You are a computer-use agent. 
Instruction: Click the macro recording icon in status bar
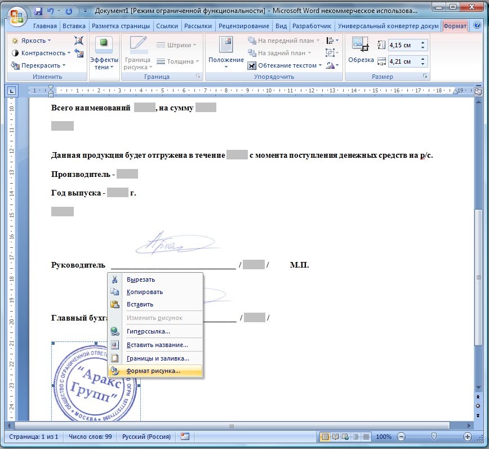pyautogui.click(x=185, y=437)
